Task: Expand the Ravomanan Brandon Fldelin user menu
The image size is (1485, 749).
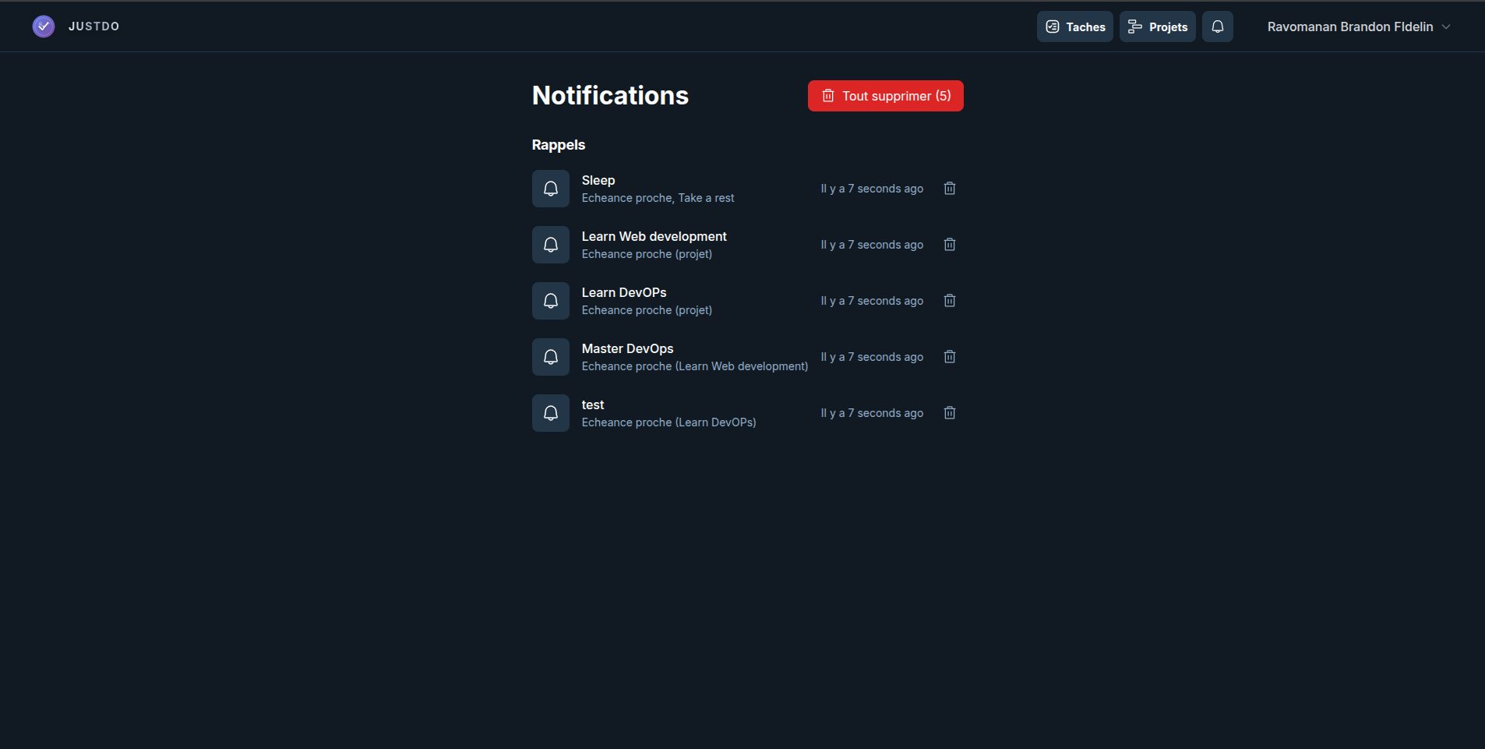Action: 1349,26
